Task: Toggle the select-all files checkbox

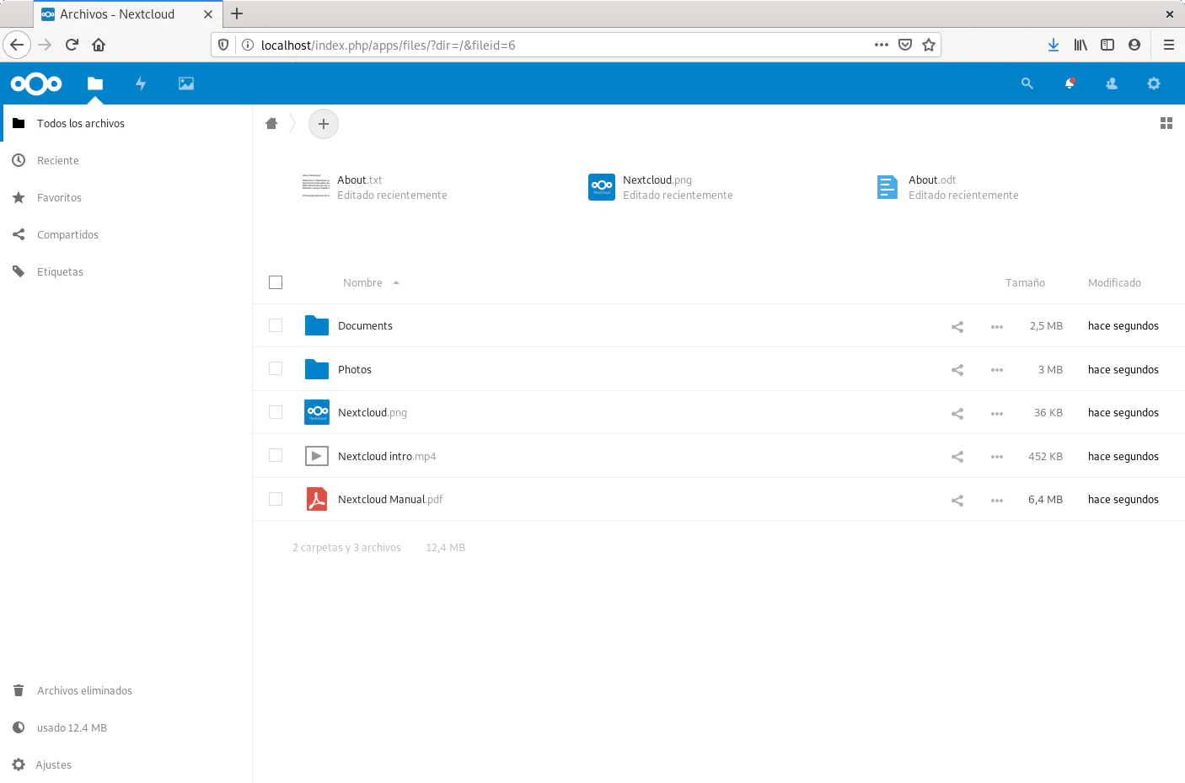Action: (x=276, y=282)
